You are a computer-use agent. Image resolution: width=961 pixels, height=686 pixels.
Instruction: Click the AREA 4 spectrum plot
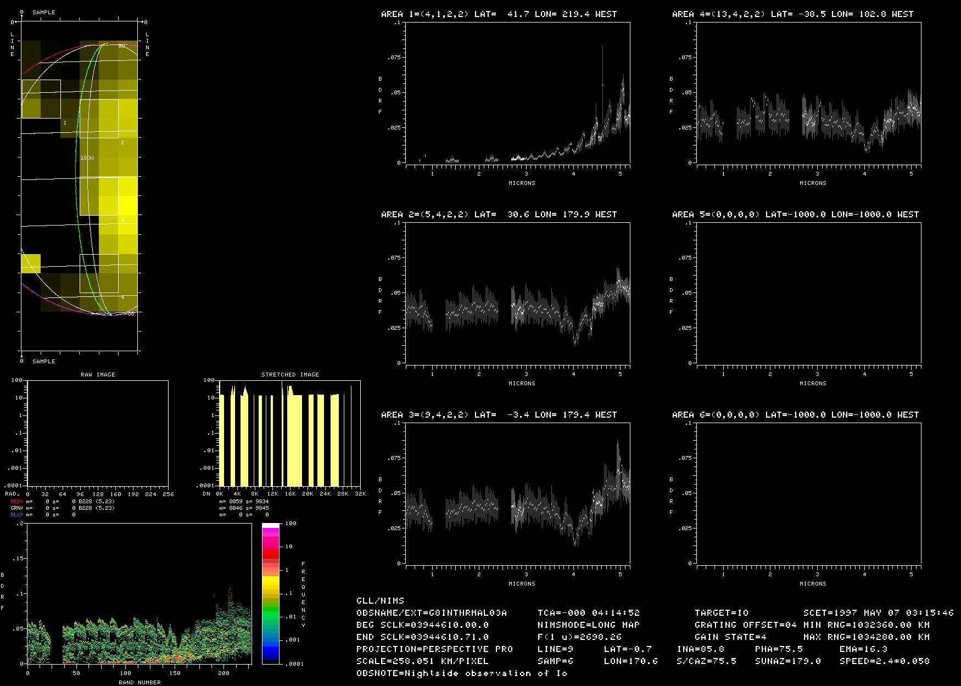point(809,93)
